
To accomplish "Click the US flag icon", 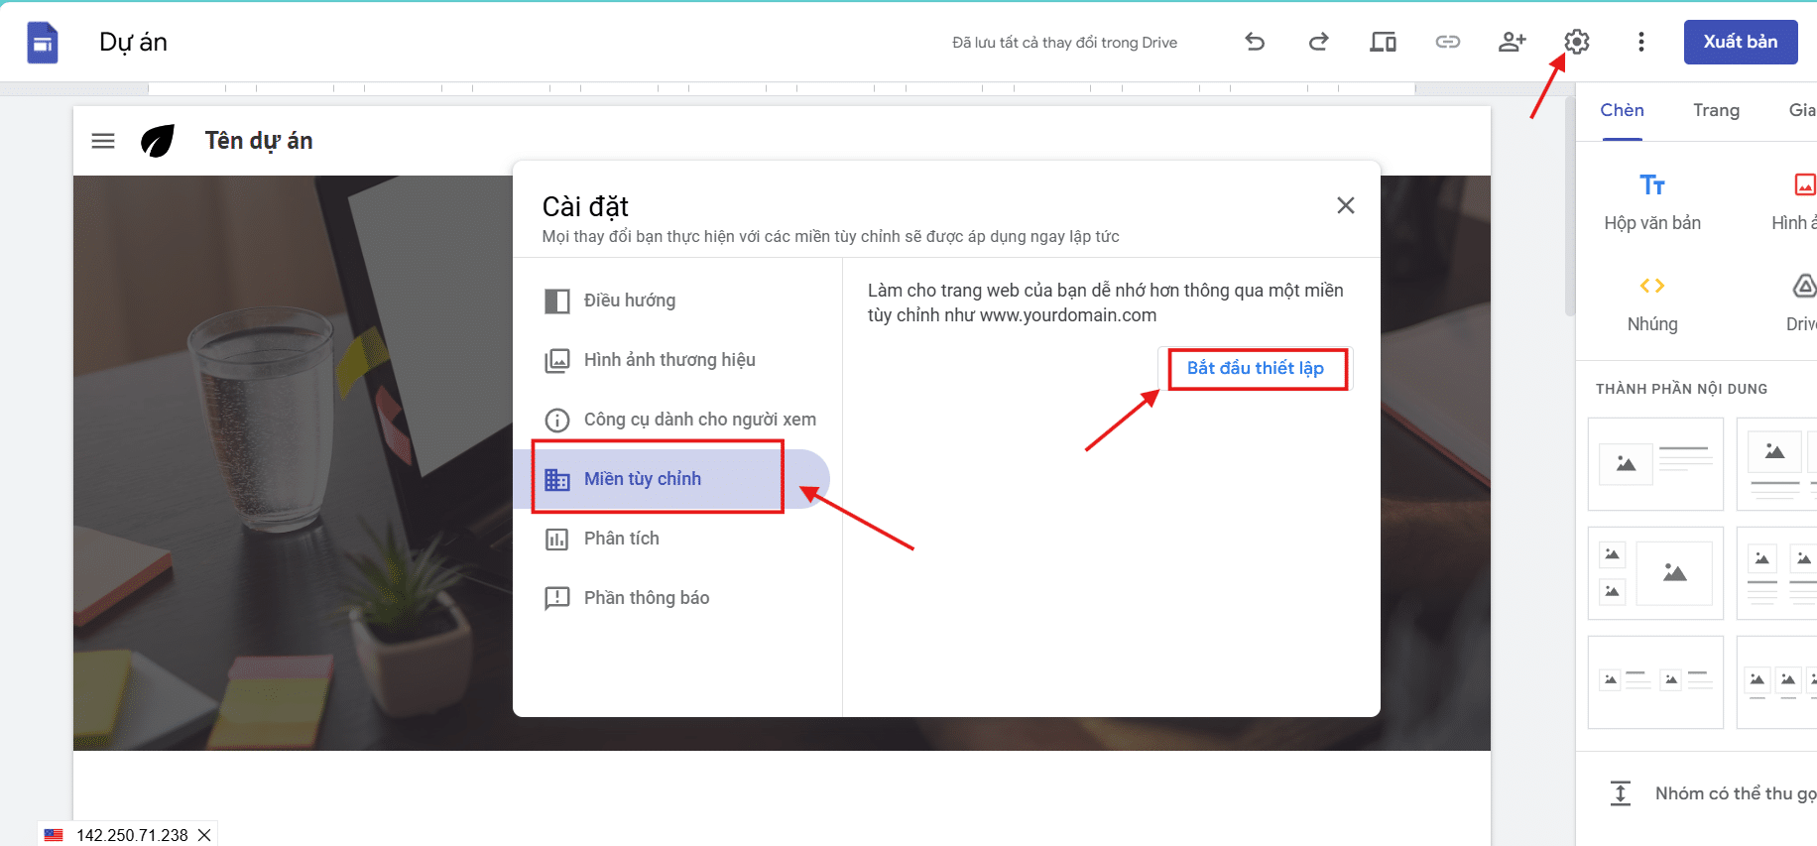I will point(54,835).
